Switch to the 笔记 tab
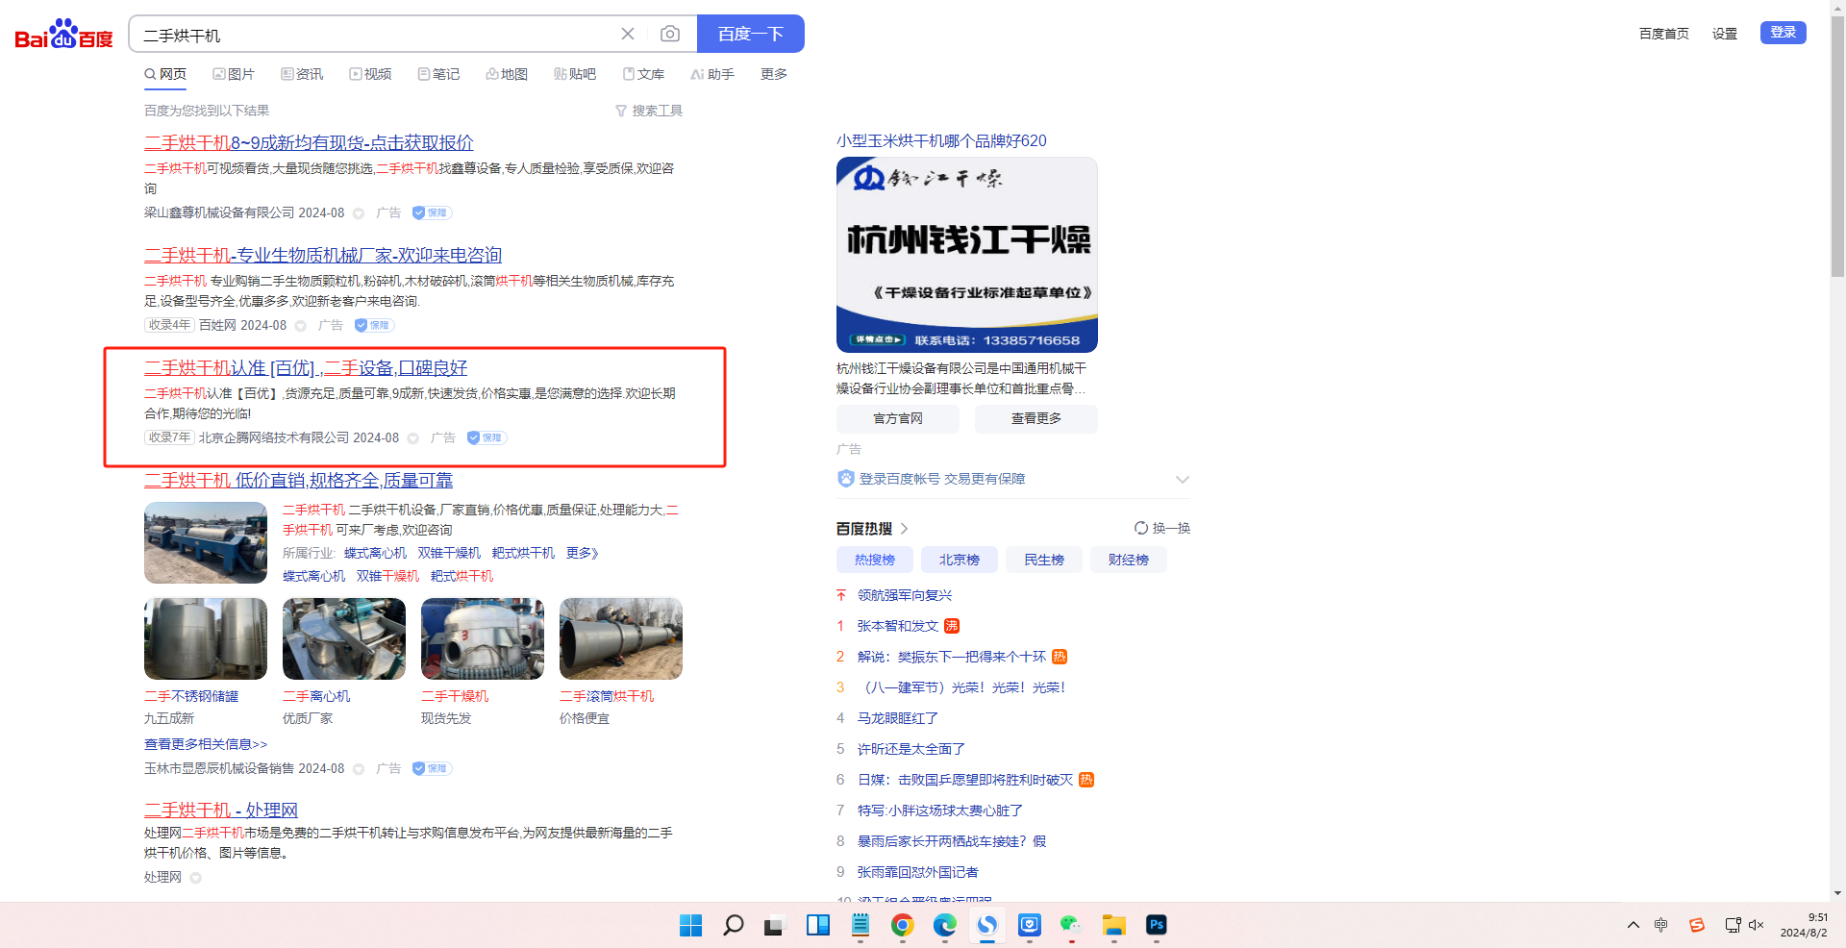Screen dimensions: 1846x948 [438, 74]
